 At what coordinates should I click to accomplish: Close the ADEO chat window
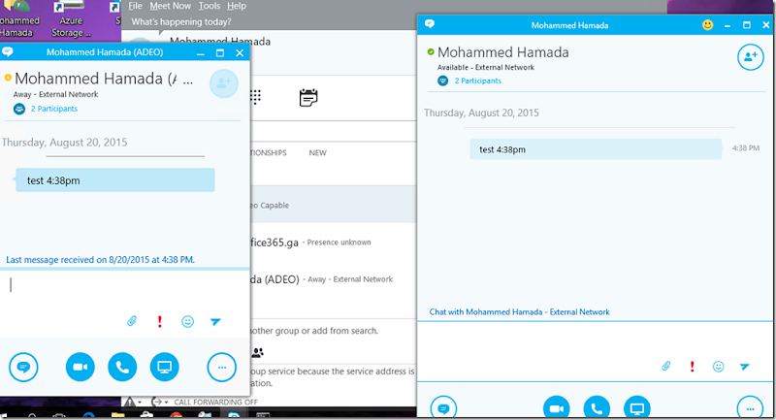[240, 53]
